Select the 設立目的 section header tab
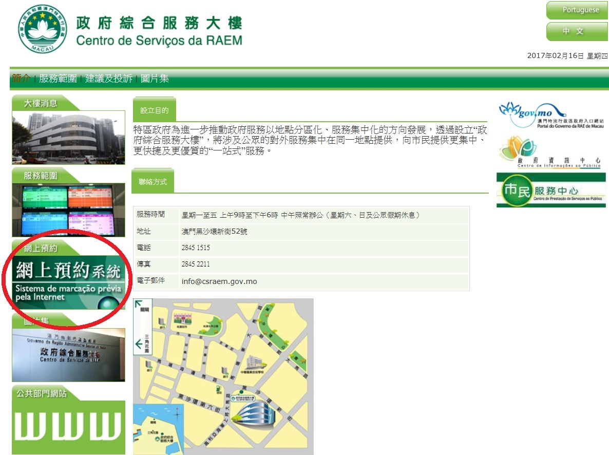 [154, 110]
